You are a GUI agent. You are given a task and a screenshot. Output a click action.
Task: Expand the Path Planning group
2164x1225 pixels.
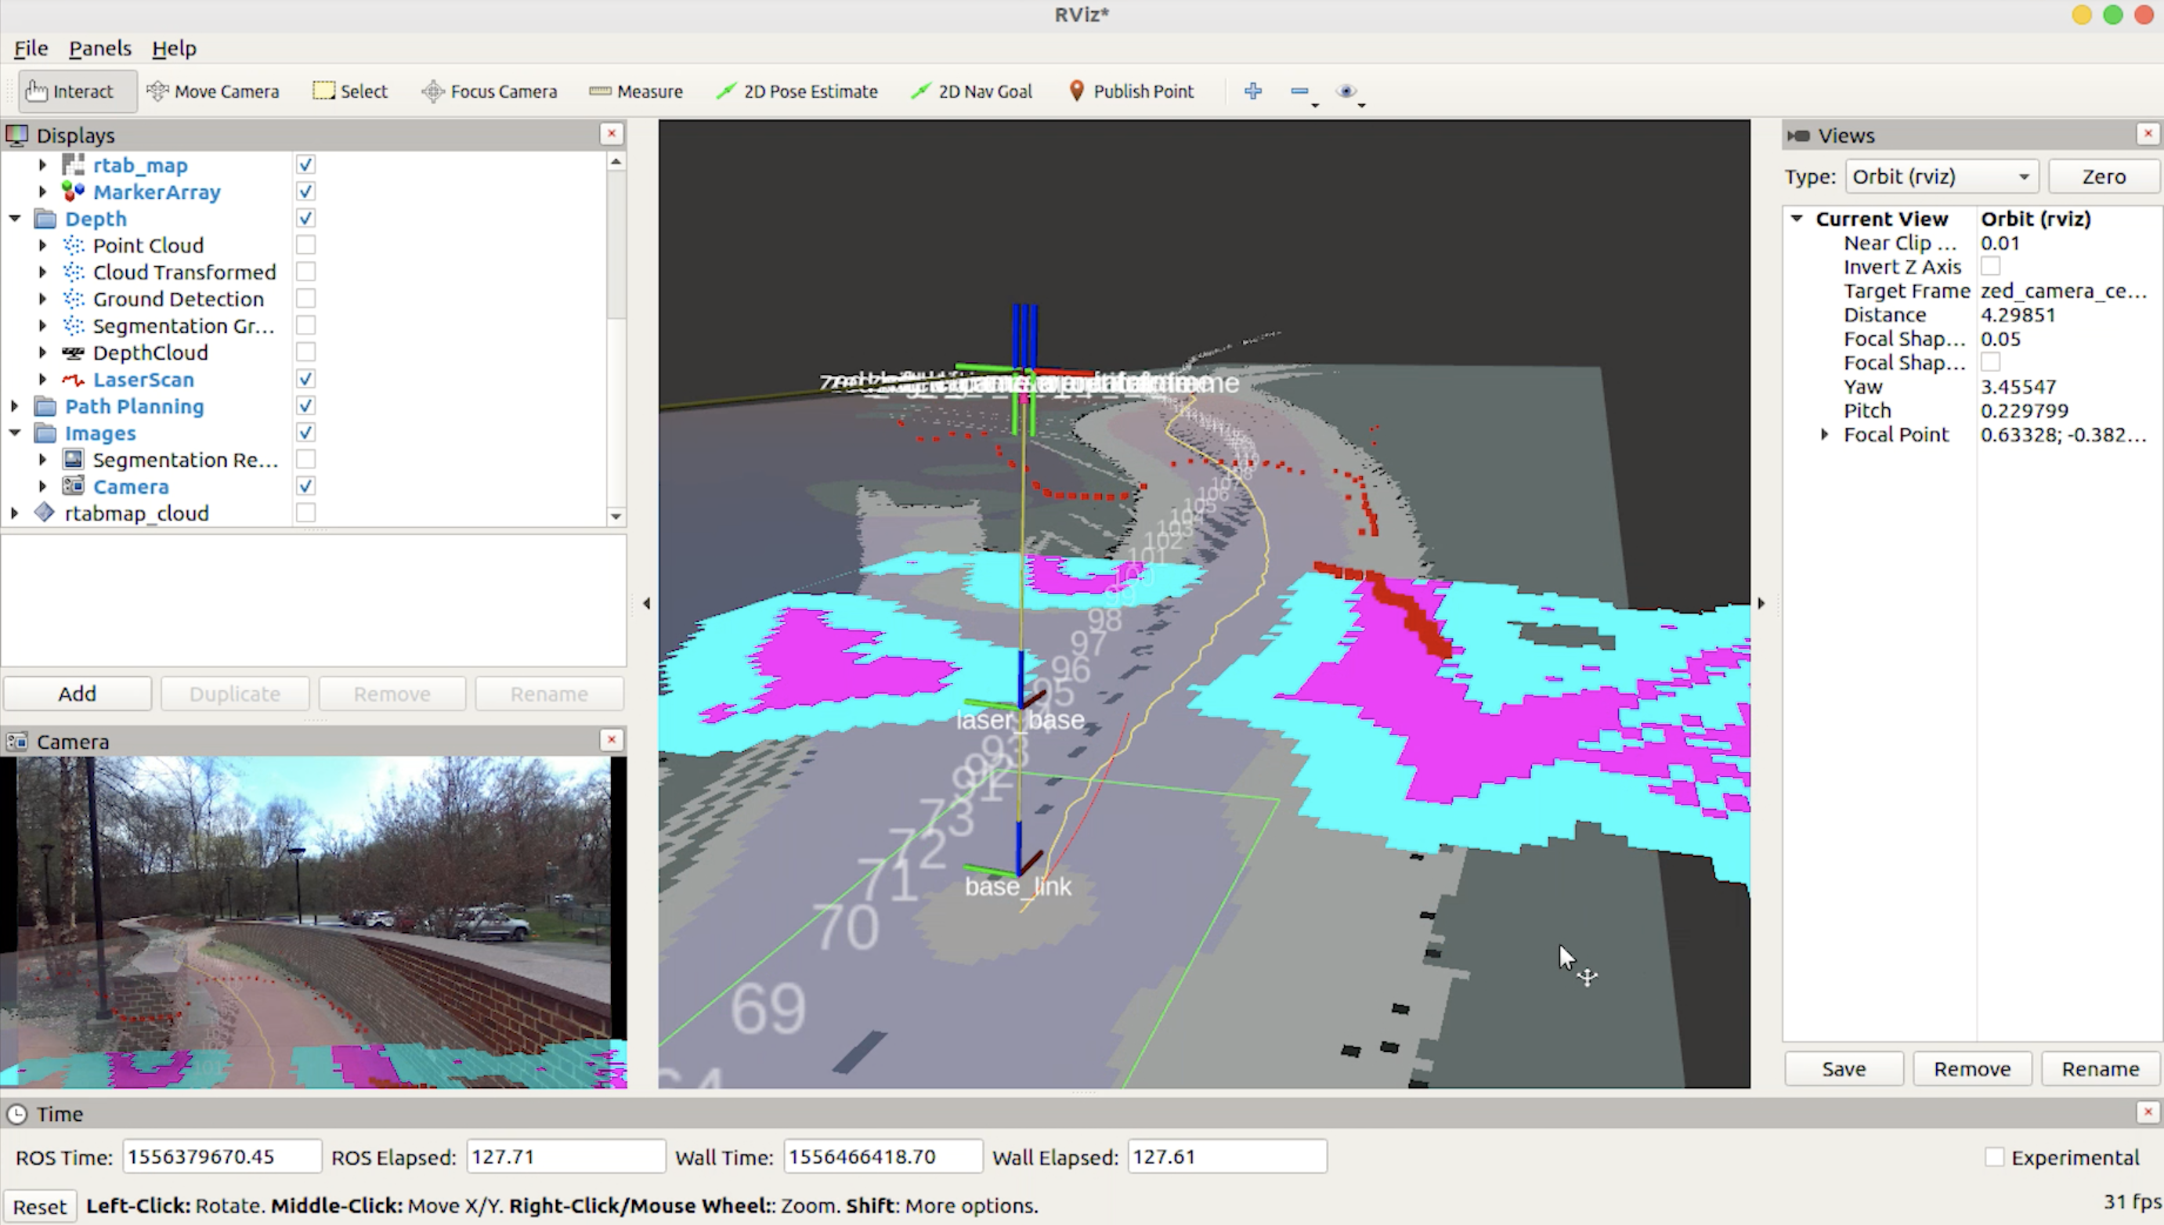tap(14, 407)
